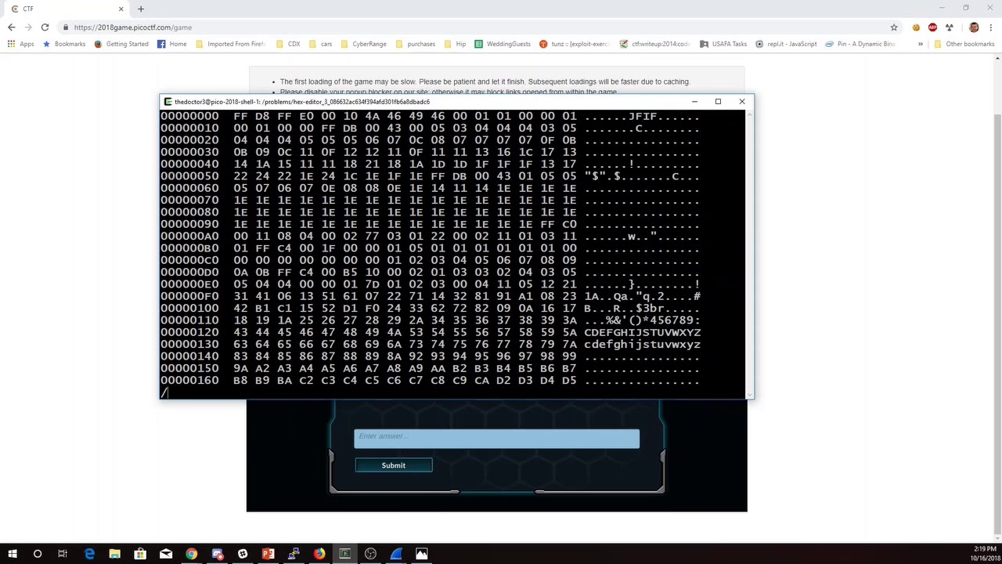The height and width of the screenshot is (564, 1002).
Task: Click the terminal window title bar PuTTY icon
Action: 168,102
